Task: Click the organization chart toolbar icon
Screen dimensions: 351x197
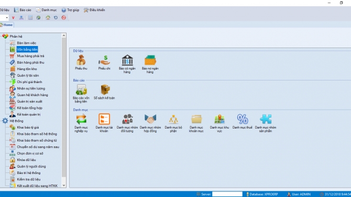Action: point(21,18)
